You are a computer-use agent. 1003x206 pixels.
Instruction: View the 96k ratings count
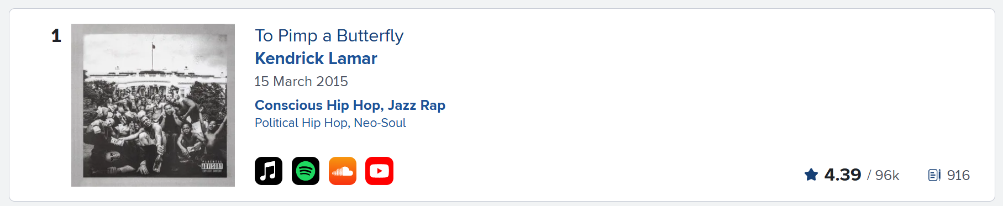click(887, 176)
